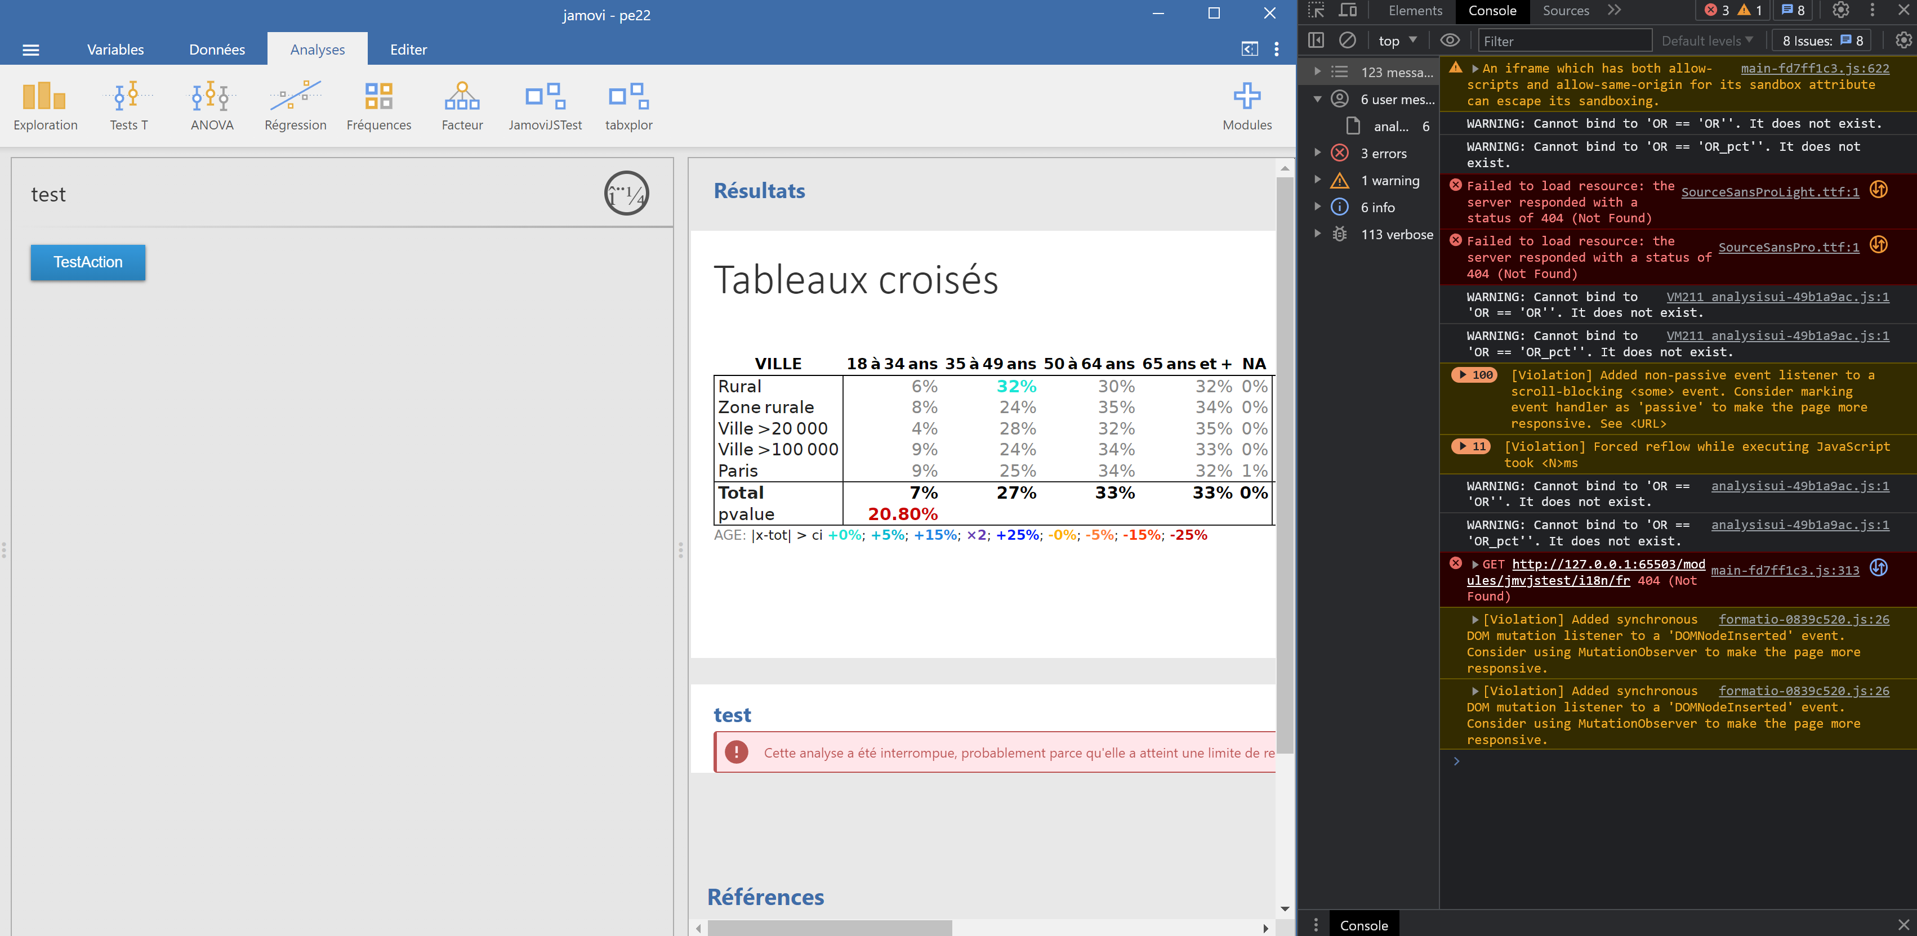Open the top context selector dropdown
This screenshot has width=1917, height=936.
1397,41
